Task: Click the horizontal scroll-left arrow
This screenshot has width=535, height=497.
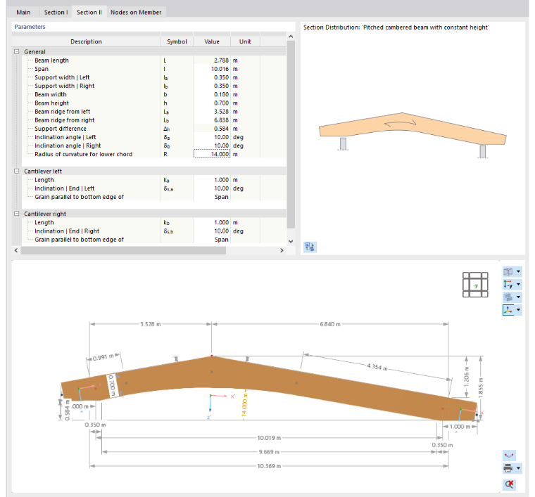Action: (x=16, y=250)
